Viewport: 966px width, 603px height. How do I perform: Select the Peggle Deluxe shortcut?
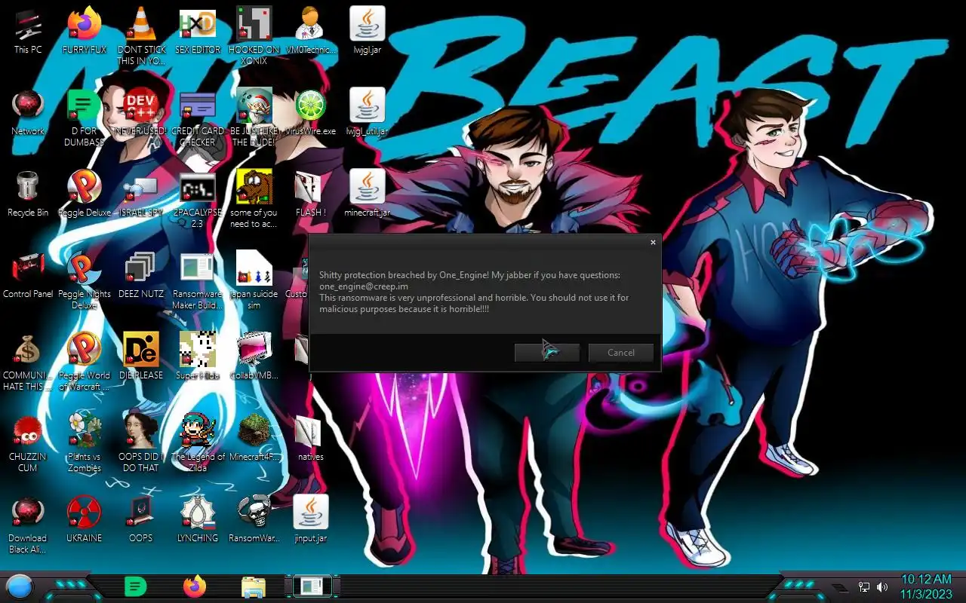[x=84, y=194]
